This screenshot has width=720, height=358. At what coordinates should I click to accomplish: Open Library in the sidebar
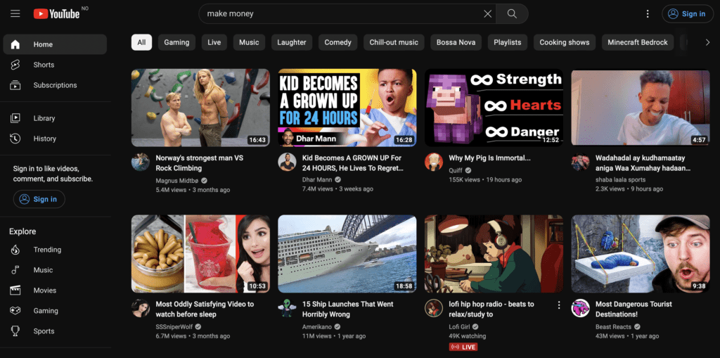point(55,118)
